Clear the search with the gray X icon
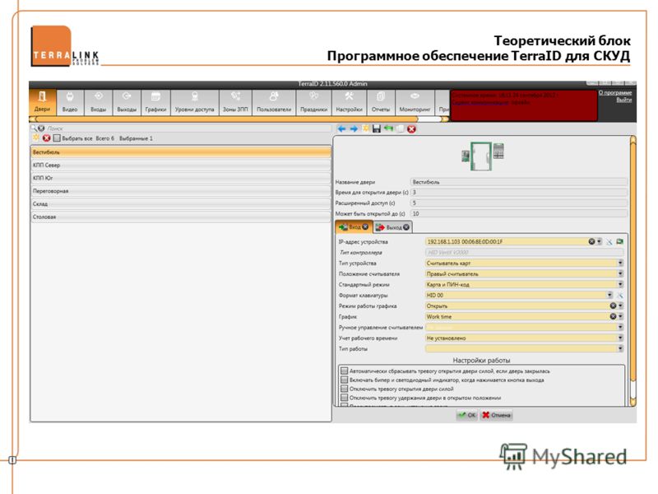Viewport: 658px width, 494px height. 41,128
